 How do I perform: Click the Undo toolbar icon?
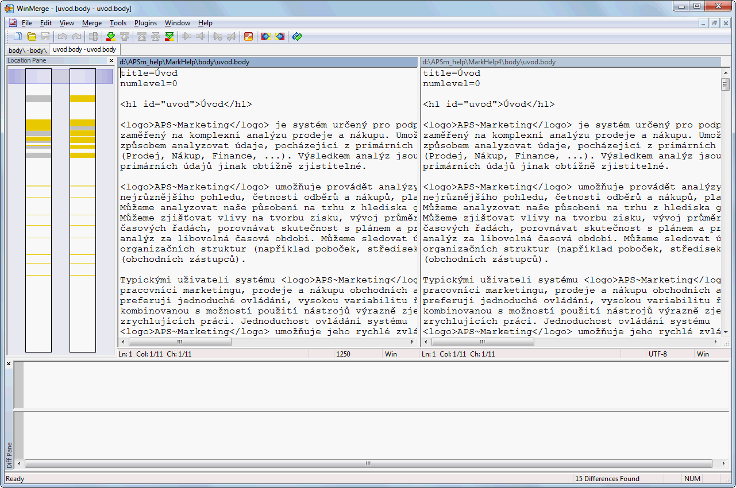click(x=63, y=37)
